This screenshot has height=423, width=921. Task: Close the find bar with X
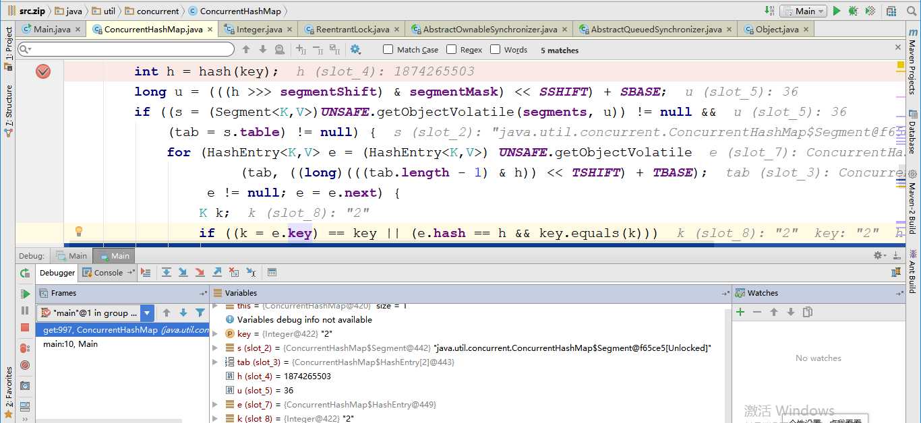897,47
